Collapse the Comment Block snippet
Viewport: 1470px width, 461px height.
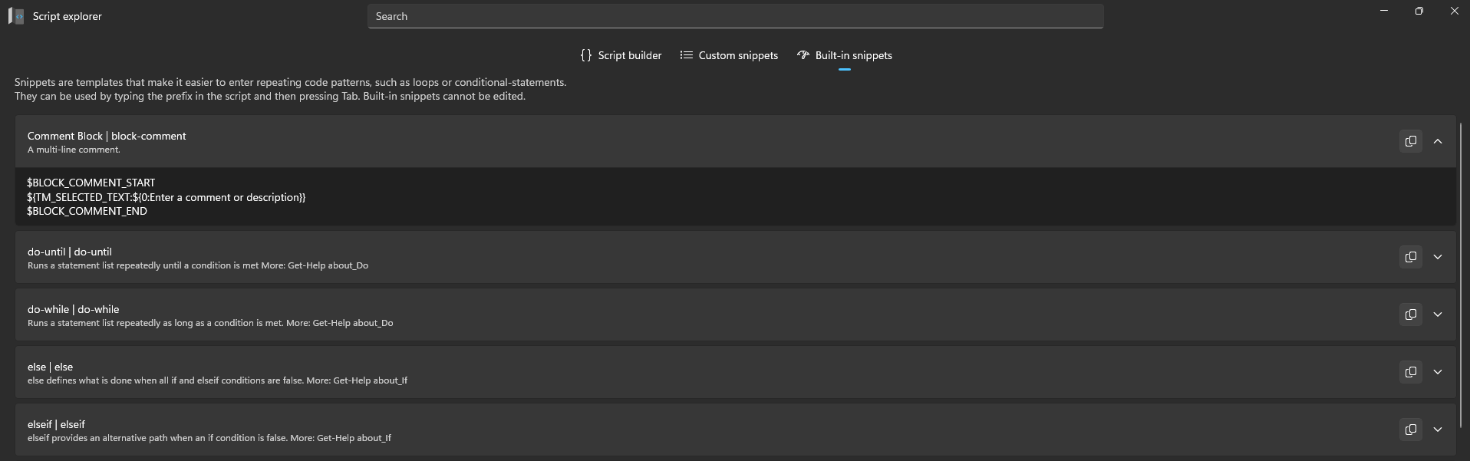[x=1438, y=141]
